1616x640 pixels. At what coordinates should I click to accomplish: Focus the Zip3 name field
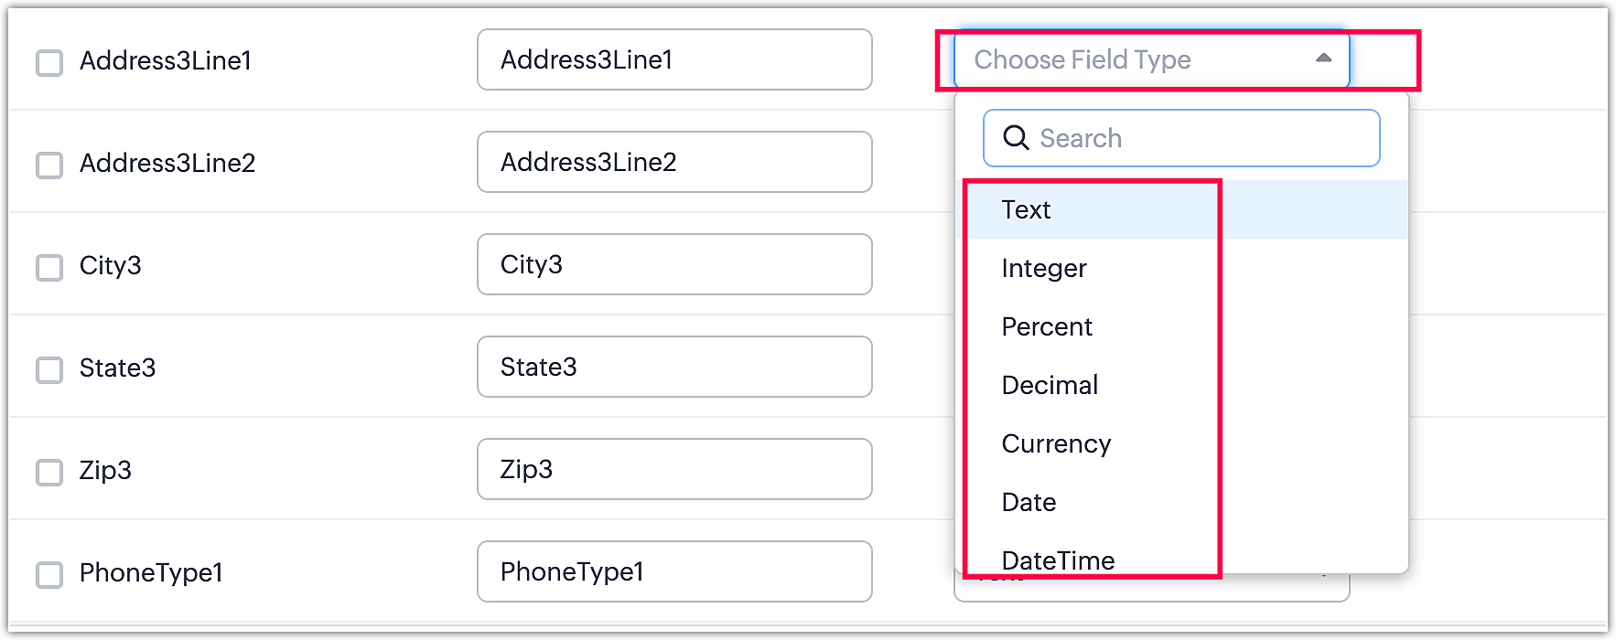[x=674, y=469]
